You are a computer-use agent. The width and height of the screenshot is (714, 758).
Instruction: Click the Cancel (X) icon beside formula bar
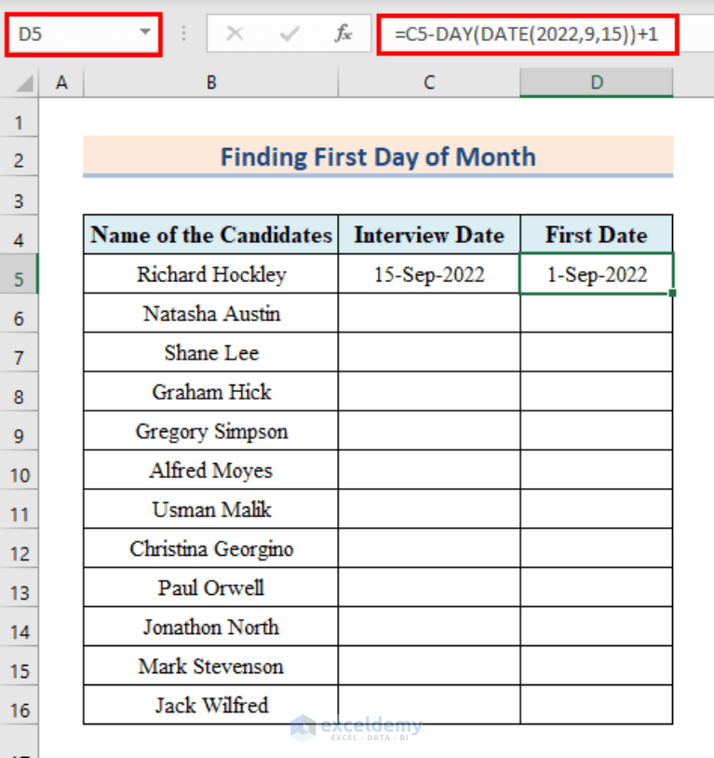[236, 34]
